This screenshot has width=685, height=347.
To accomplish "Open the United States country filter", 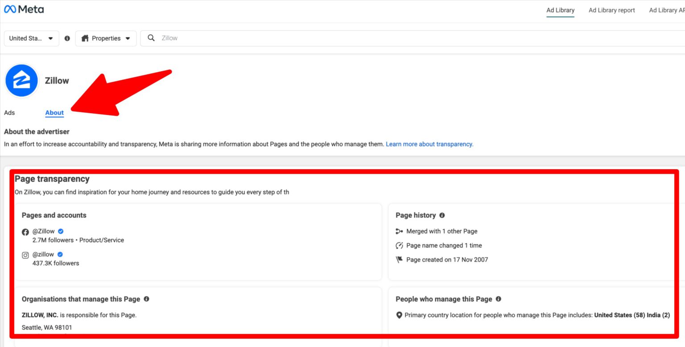I will coord(31,38).
